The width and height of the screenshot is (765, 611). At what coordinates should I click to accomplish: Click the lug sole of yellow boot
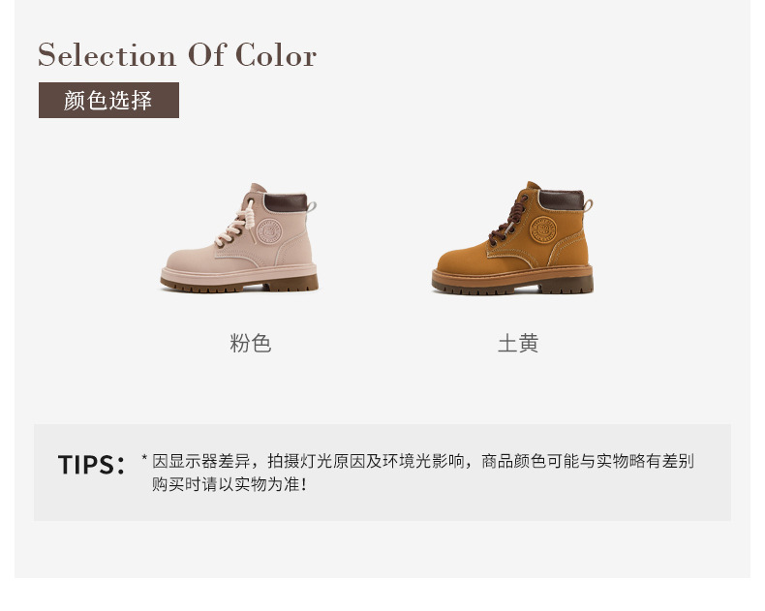(512, 285)
